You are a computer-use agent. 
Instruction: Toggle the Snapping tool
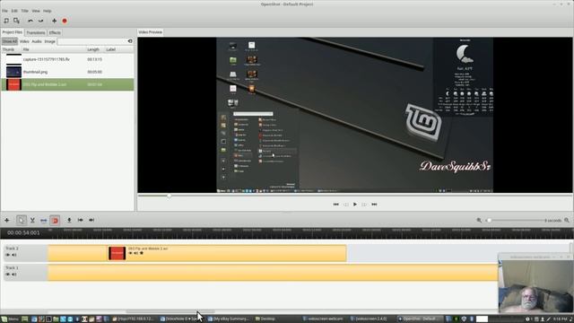pyautogui.click(x=55, y=220)
